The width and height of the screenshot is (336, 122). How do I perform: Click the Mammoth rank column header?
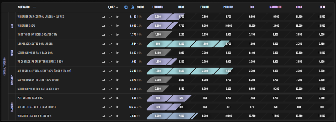[275, 7]
